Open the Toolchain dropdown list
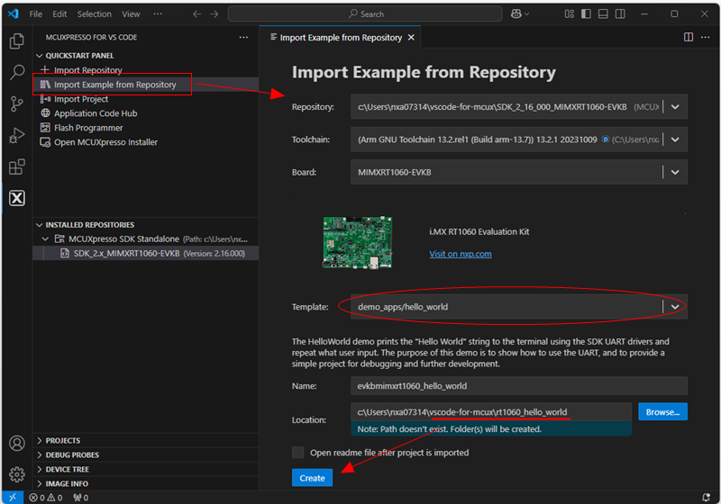The height and width of the screenshot is (504, 721). (x=675, y=139)
